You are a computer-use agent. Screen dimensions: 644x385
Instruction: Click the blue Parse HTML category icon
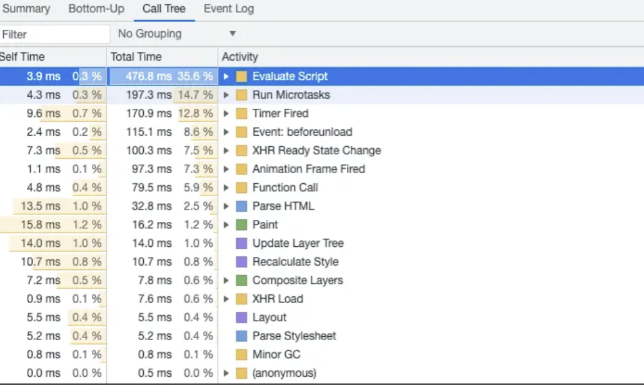[x=241, y=206]
